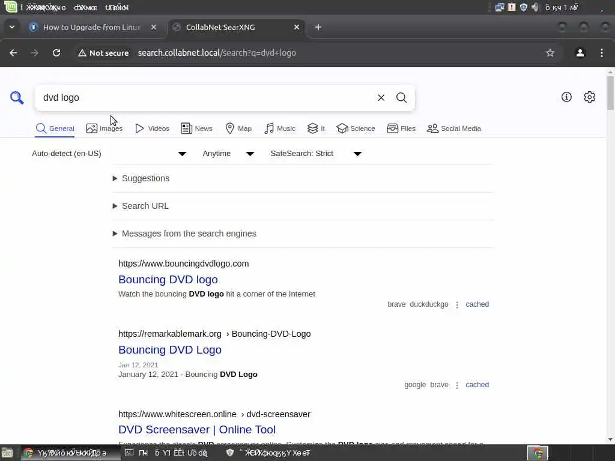Open the Auto-detect language dropdown
The image size is (615, 461).
[109, 154]
